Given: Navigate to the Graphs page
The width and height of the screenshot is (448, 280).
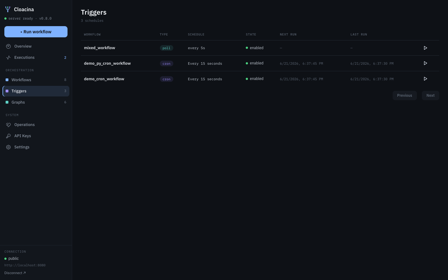Looking at the screenshot, I should click(36, 102).
